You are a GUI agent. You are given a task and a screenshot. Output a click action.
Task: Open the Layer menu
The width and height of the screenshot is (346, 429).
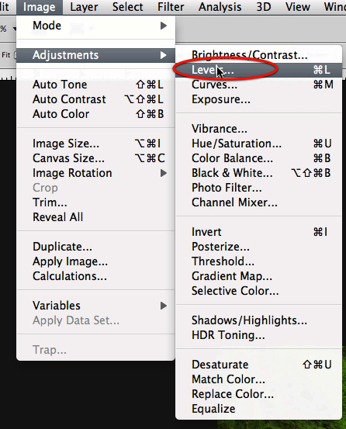click(84, 7)
